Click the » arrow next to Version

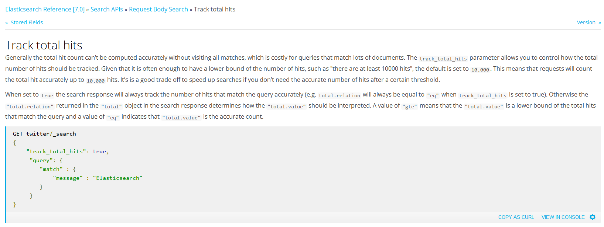click(x=600, y=22)
